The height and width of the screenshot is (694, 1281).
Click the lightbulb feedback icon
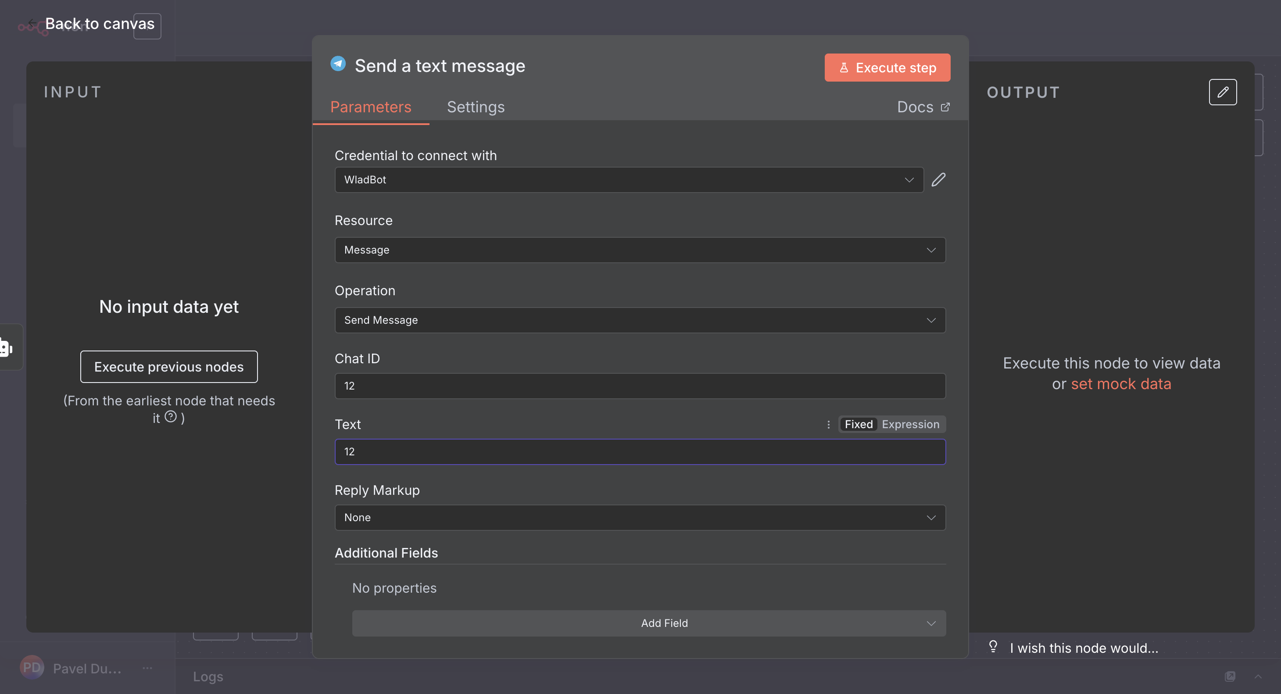pos(993,646)
